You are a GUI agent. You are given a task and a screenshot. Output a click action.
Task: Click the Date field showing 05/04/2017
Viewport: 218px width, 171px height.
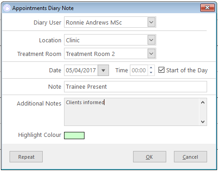click(x=81, y=70)
